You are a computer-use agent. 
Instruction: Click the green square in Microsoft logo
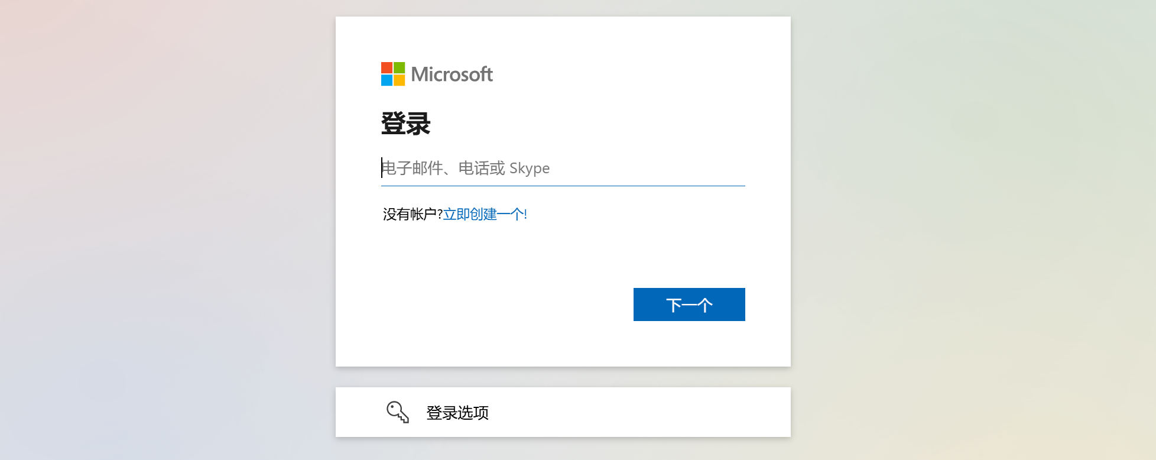pyautogui.click(x=400, y=67)
